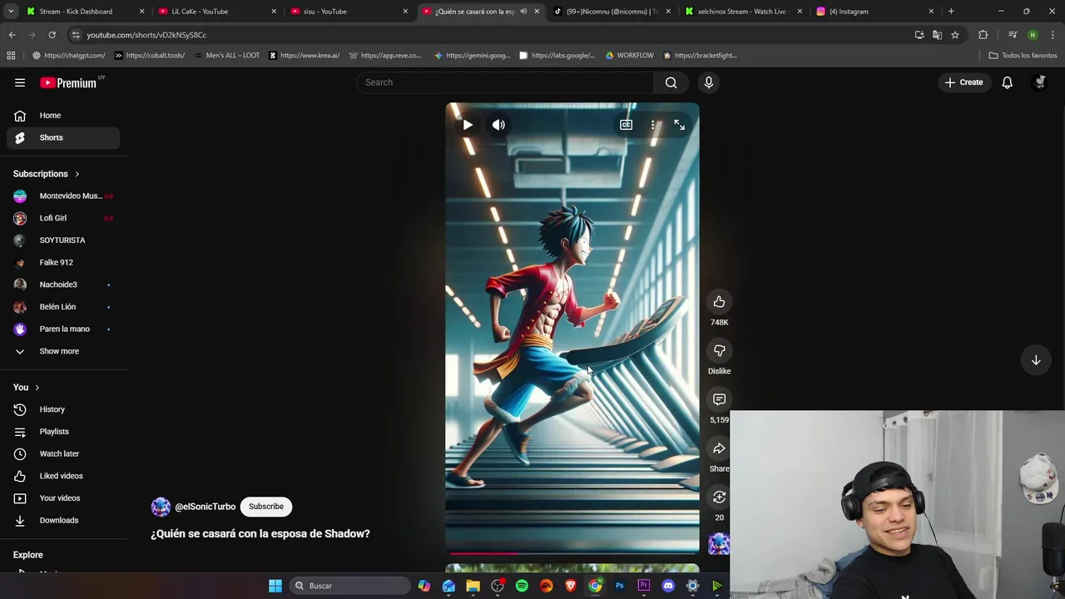
Task: Go to the next Short with down arrow
Action: (1036, 360)
